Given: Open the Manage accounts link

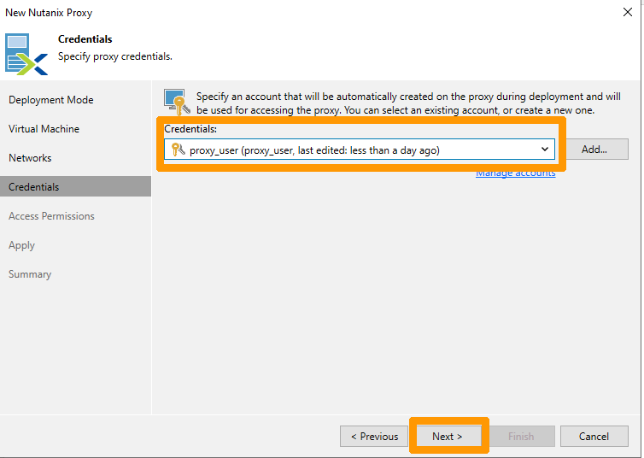Looking at the screenshot, I should pyautogui.click(x=515, y=173).
